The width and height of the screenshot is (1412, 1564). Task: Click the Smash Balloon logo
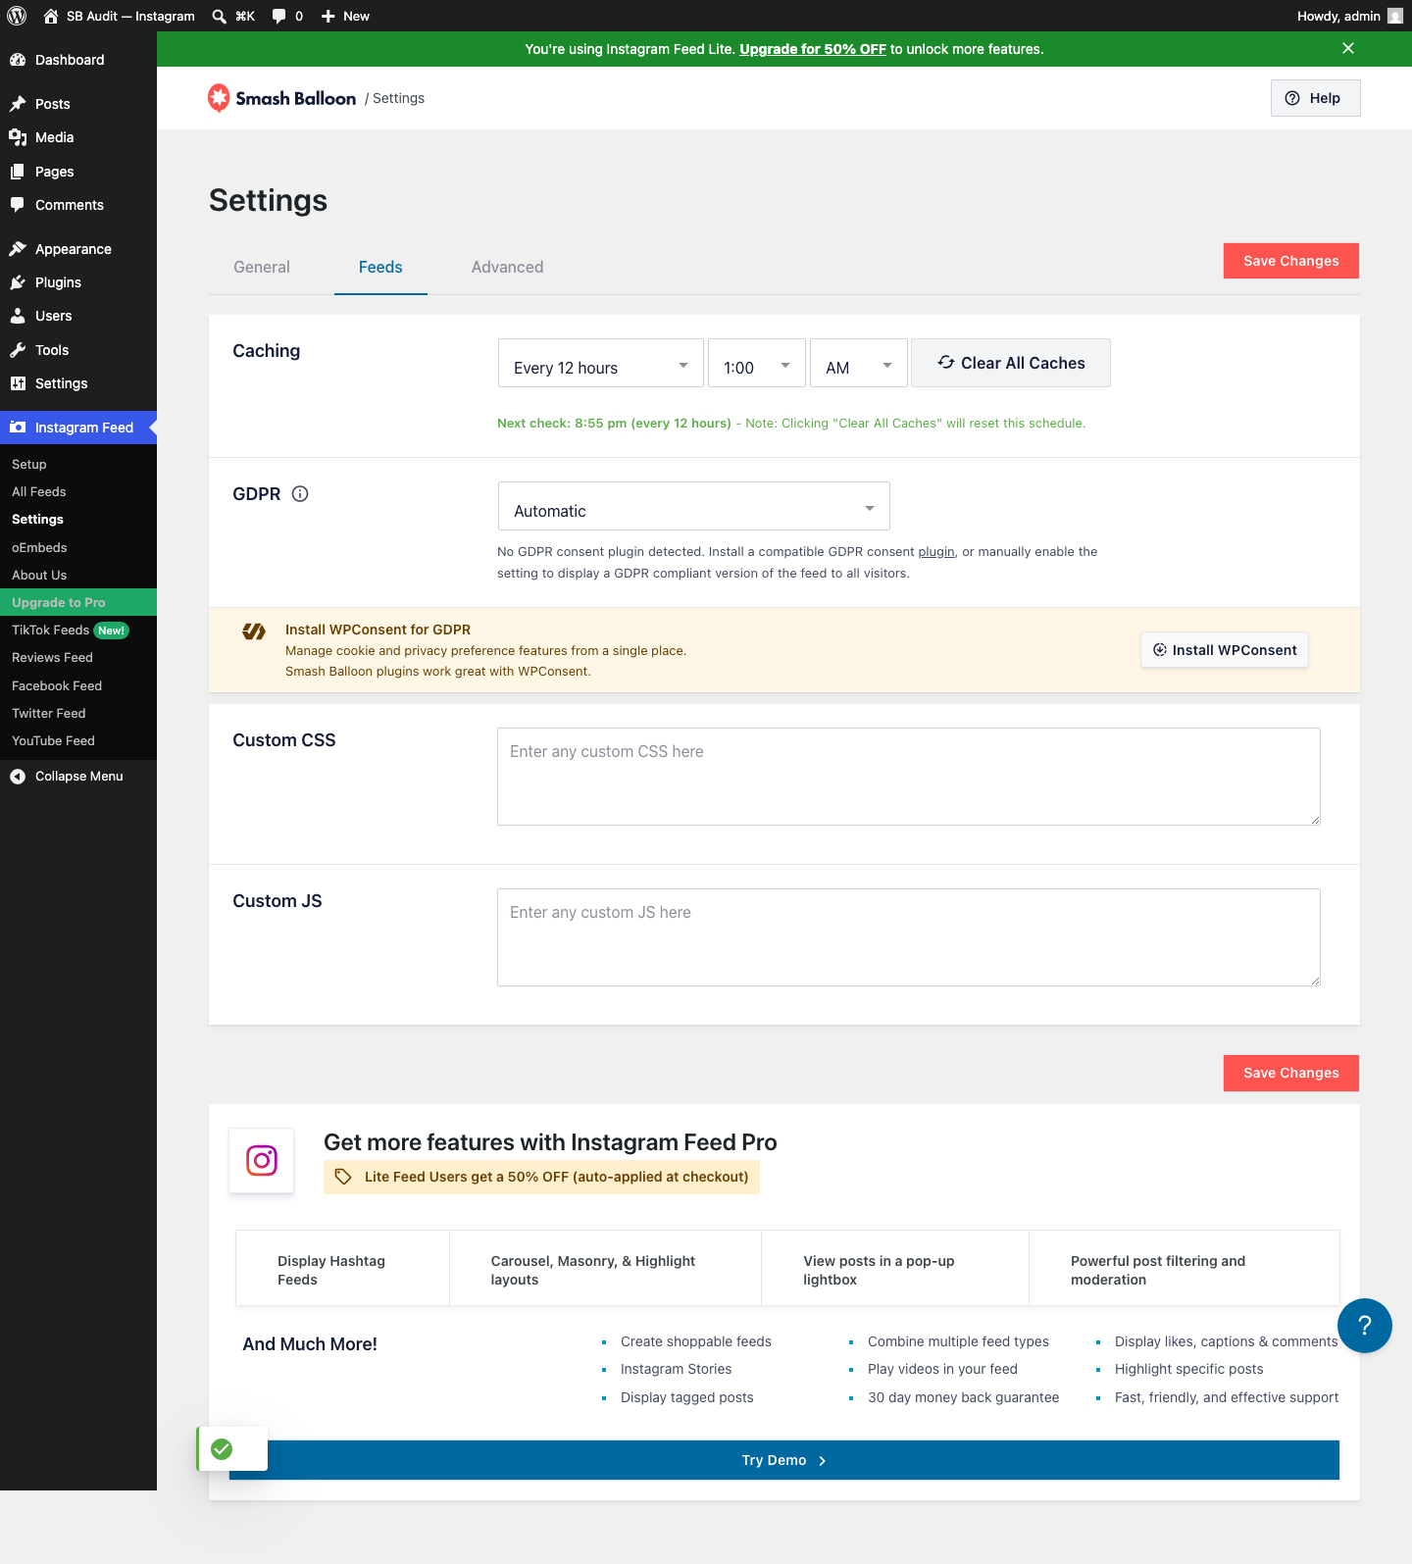(282, 98)
